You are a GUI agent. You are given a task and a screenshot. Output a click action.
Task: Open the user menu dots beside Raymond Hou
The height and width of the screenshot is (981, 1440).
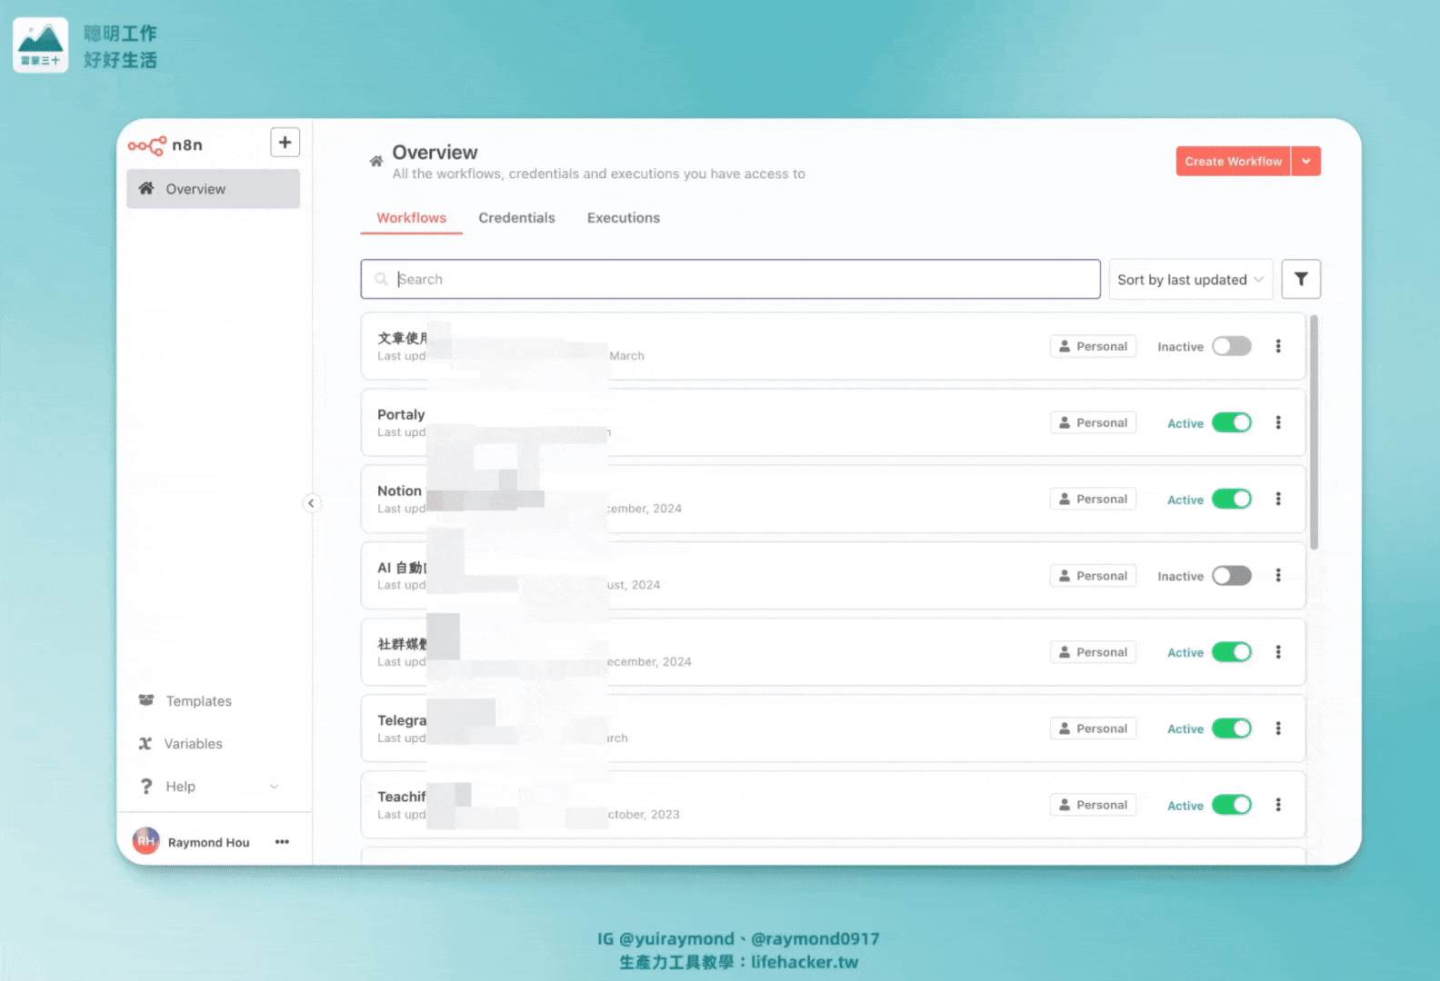[282, 842]
